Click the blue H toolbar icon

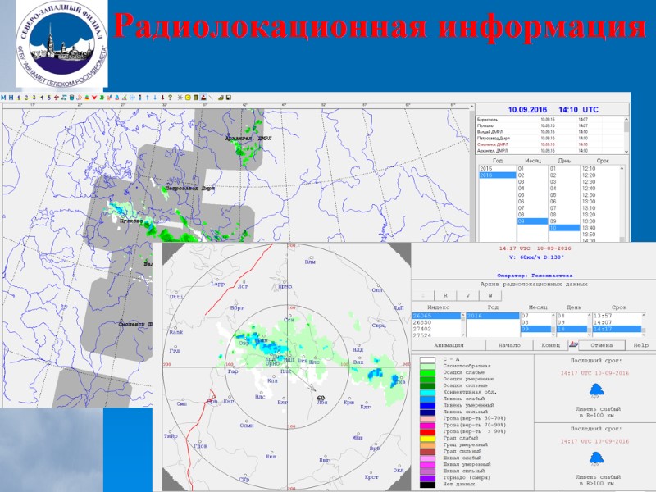[11, 98]
